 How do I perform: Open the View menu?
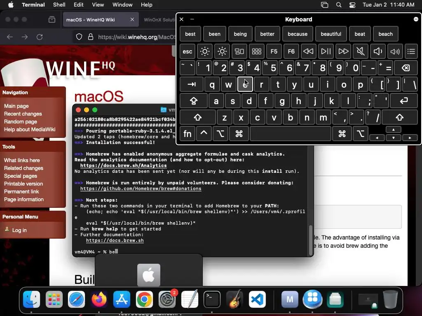(x=98, y=5)
